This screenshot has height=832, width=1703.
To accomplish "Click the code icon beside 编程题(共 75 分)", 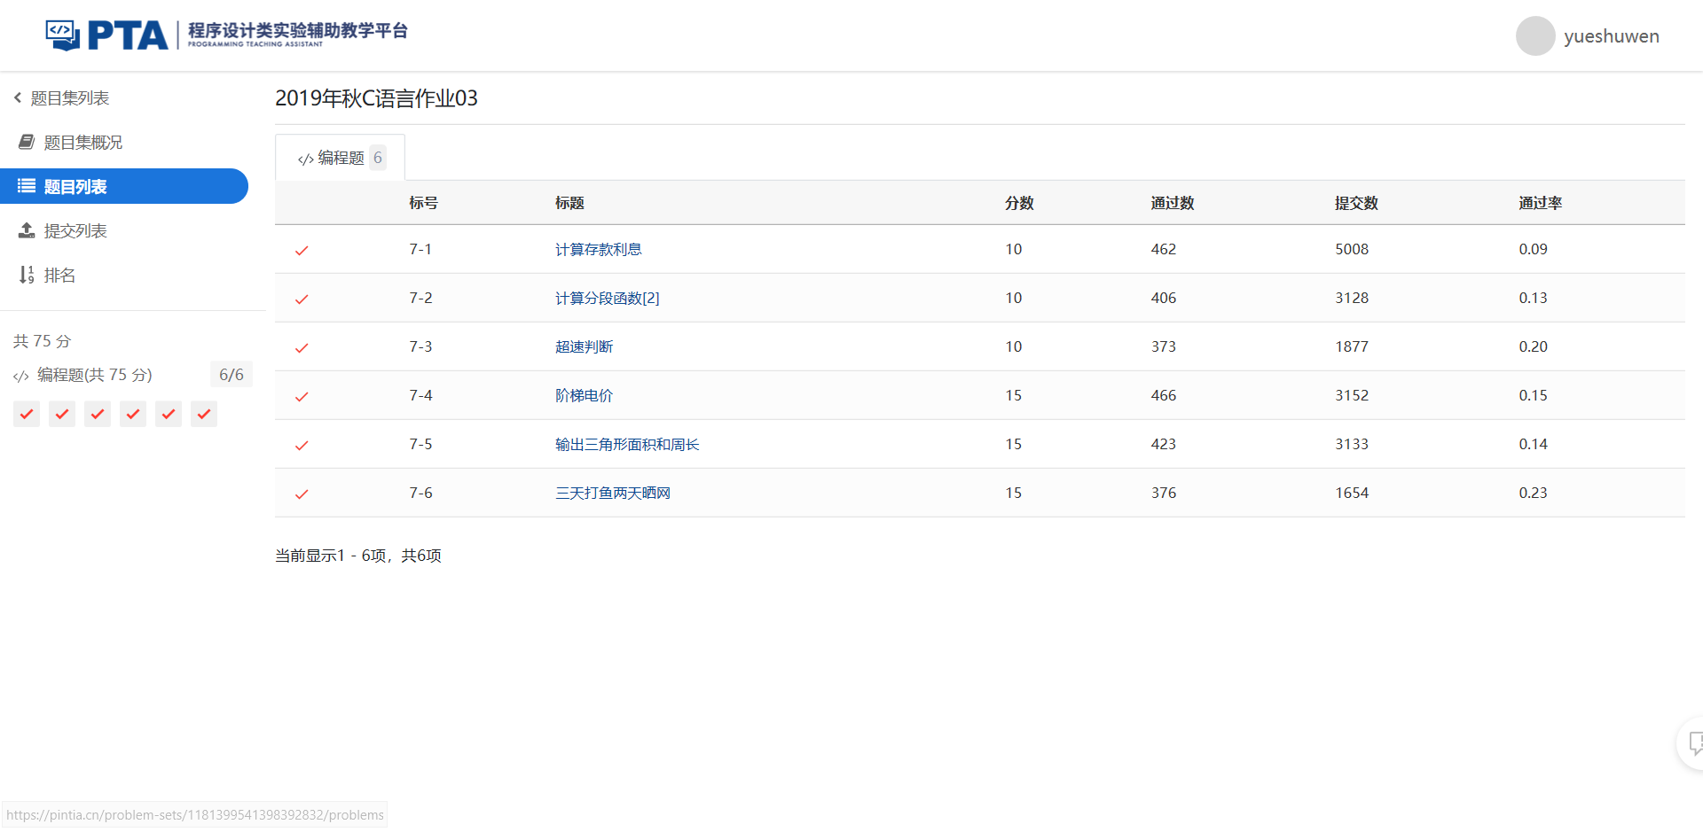I will point(21,377).
